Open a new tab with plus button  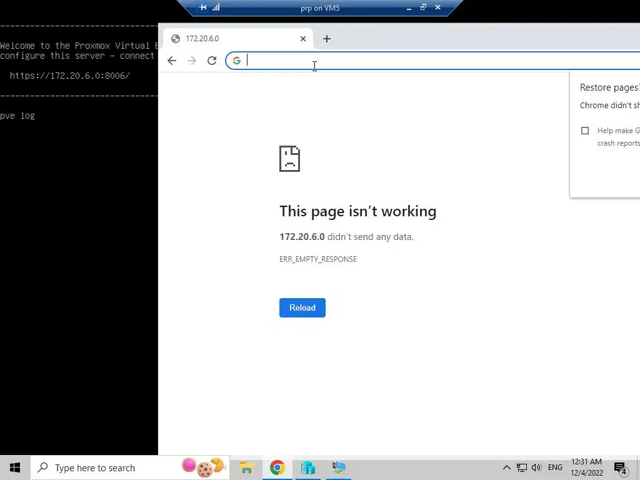[326, 39]
